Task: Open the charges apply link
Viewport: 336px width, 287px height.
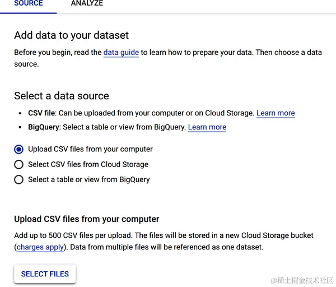Action: point(40,247)
